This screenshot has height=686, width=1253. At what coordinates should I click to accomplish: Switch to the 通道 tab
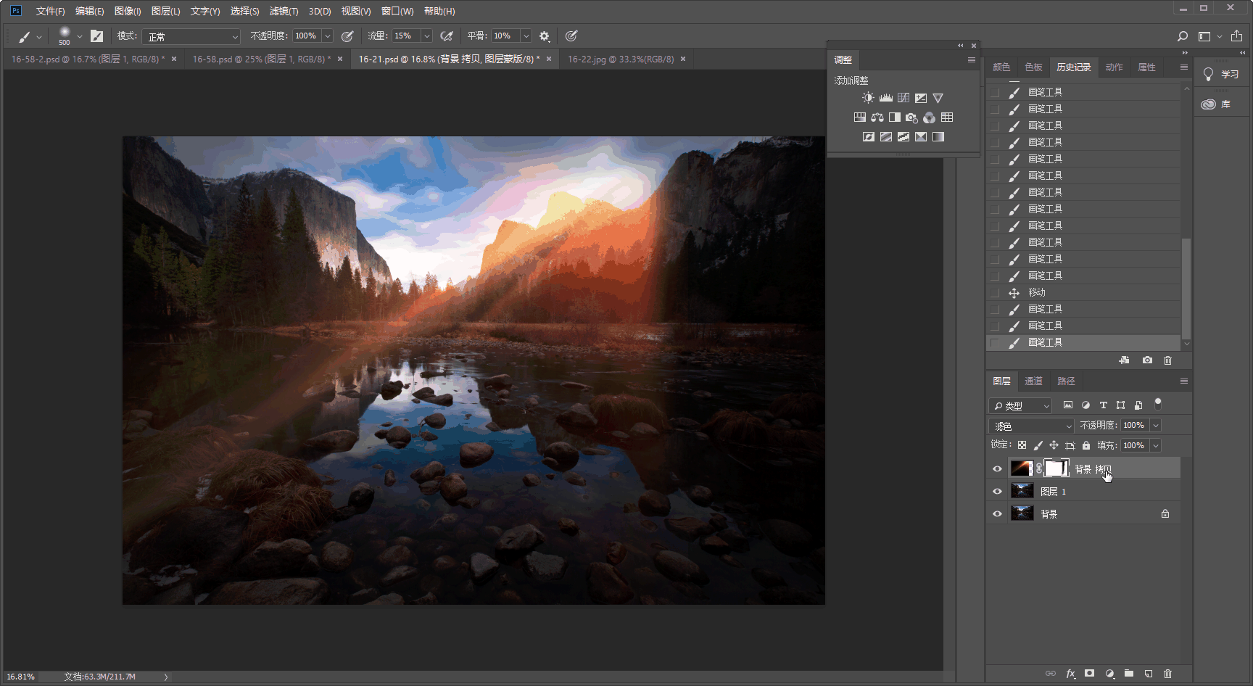click(x=1033, y=381)
